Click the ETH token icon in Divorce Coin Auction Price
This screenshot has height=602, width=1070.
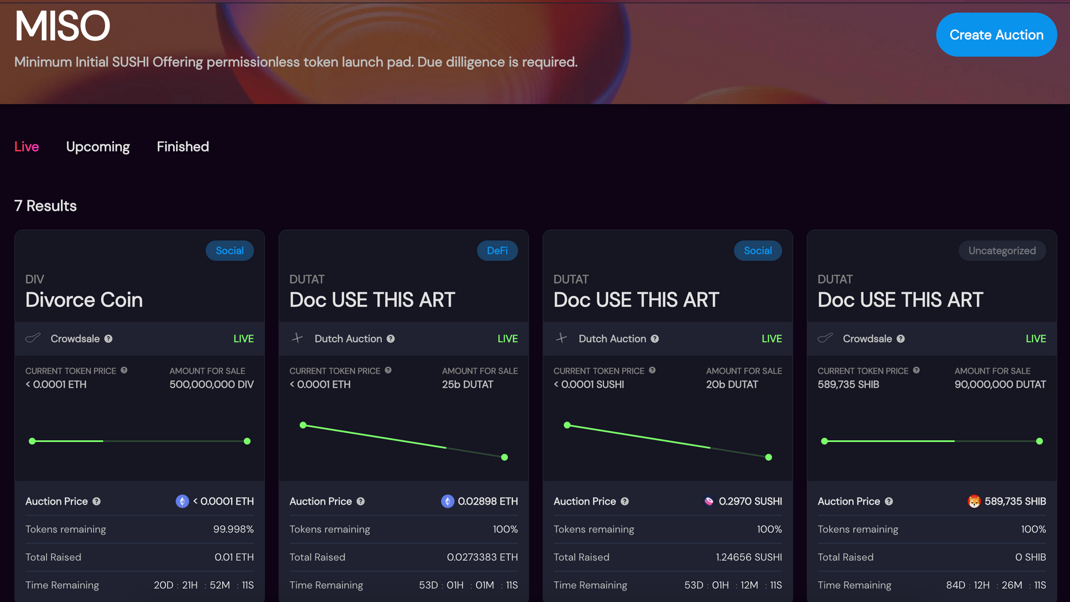[x=182, y=501]
